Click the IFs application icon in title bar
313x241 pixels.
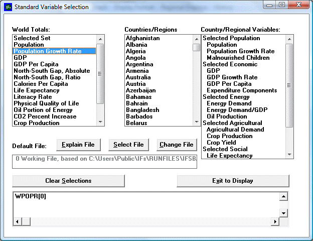[x=8, y=7]
